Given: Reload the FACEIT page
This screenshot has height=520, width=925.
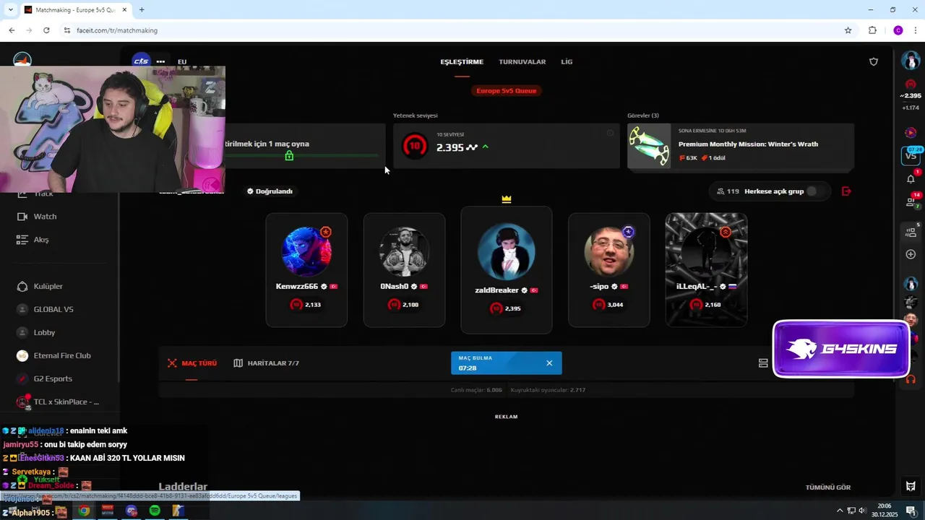Looking at the screenshot, I should point(46,30).
